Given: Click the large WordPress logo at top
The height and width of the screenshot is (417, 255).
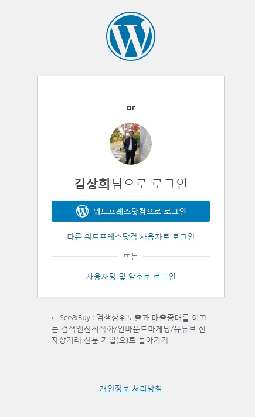Looking at the screenshot, I should click(x=131, y=36).
